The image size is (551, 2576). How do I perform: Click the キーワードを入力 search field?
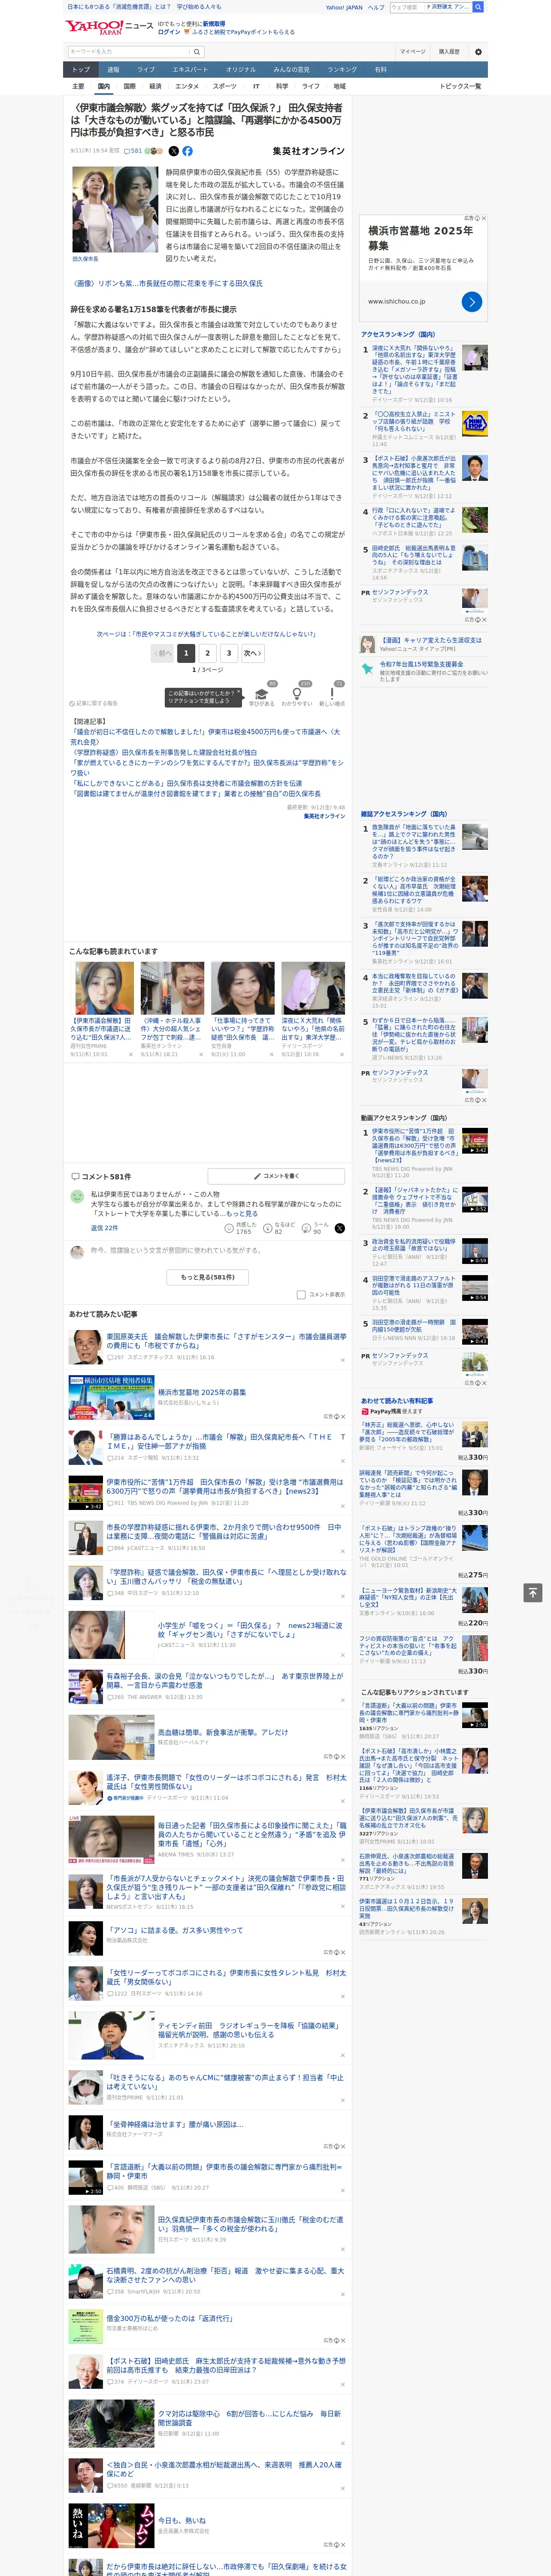(x=129, y=52)
